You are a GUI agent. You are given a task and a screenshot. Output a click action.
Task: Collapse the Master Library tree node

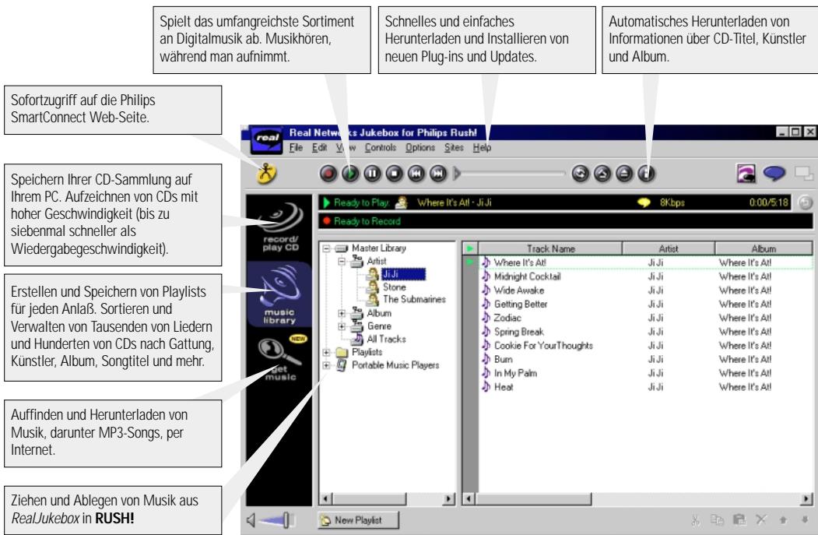[x=327, y=248]
